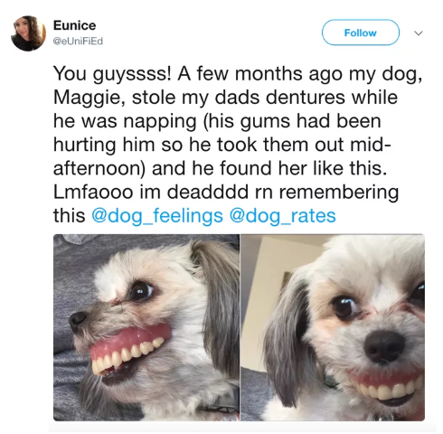Click the dog's eye in left photo
Image resolution: width=443 pixels, height=434 pixels.
(141, 291)
